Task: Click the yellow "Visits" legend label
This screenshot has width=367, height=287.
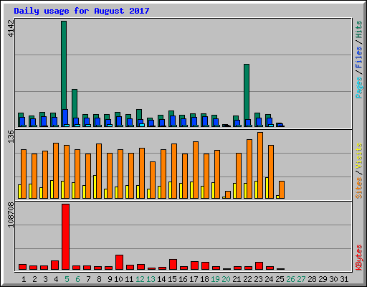Action: coord(359,156)
